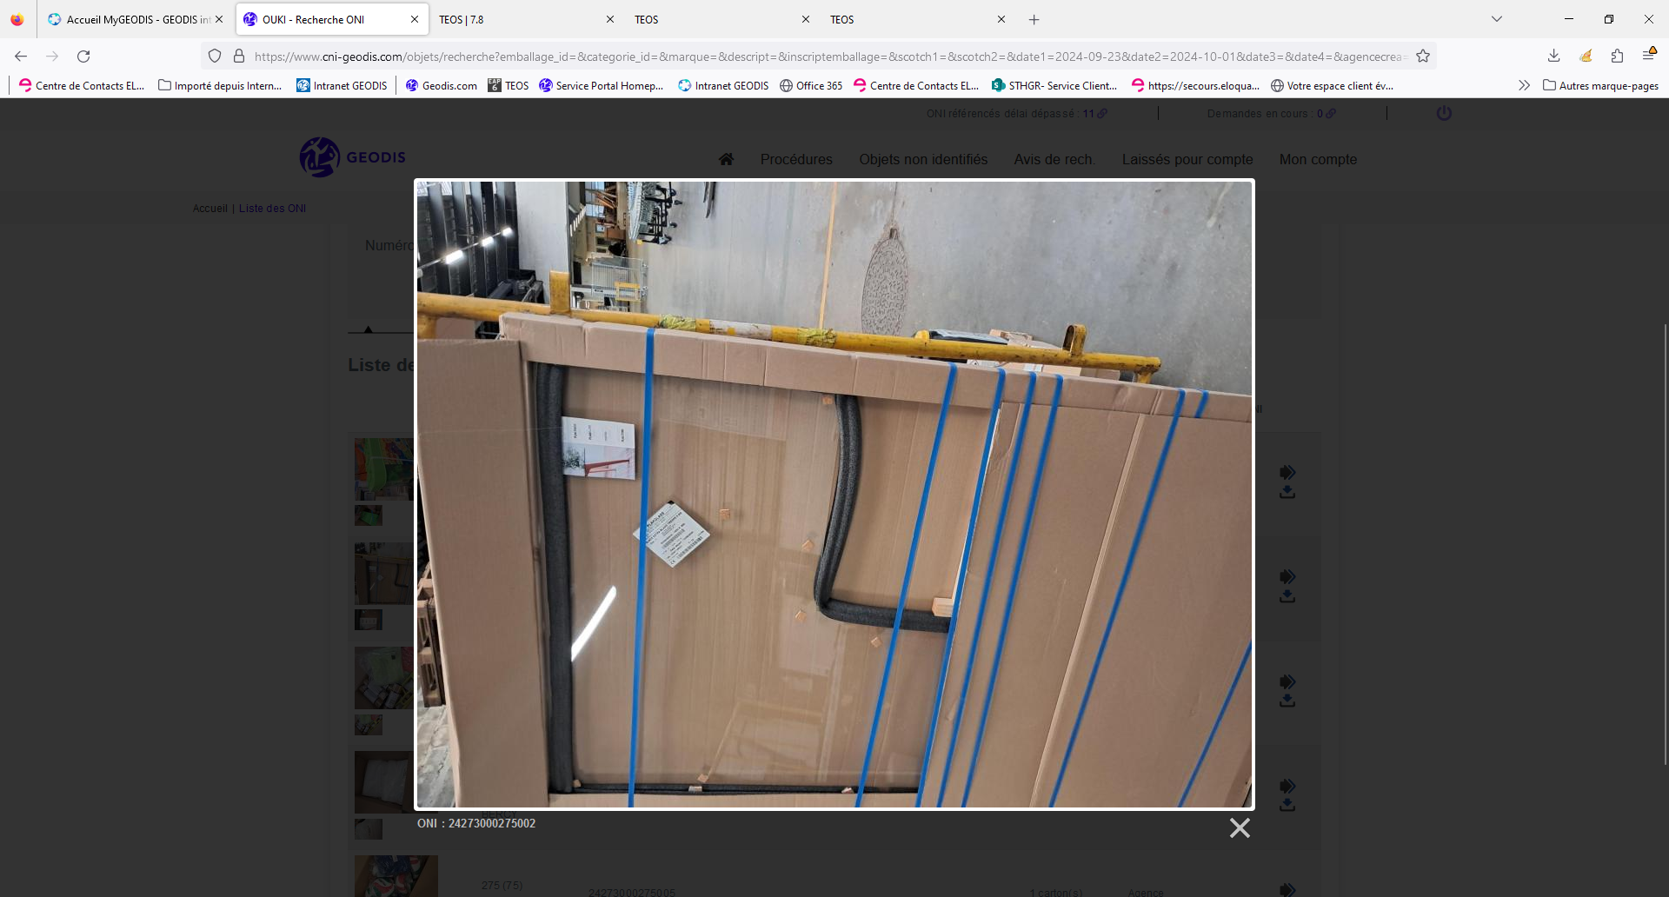The height and width of the screenshot is (897, 1669).
Task: Bookmark this page with star icon
Action: click(x=1423, y=56)
